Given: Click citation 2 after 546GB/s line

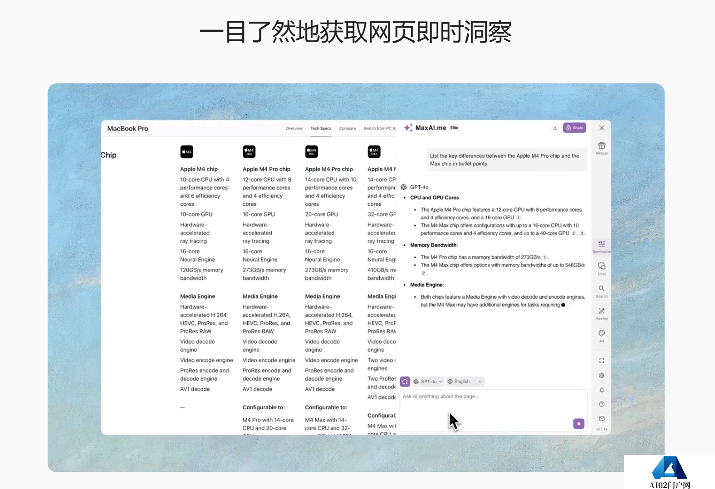Looking at the screenshot, I should [423, 273].
